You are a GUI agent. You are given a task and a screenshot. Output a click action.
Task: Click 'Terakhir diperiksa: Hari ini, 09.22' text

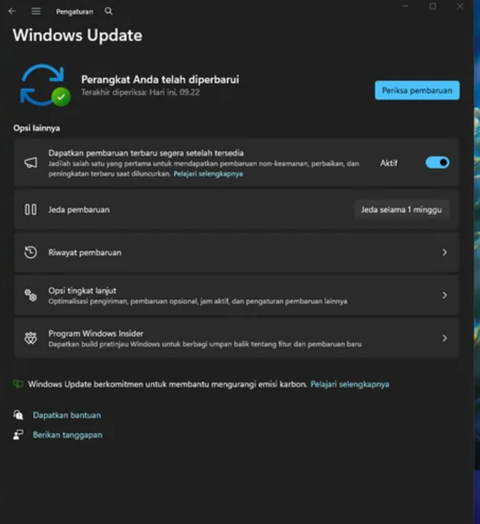pos(140,92)
